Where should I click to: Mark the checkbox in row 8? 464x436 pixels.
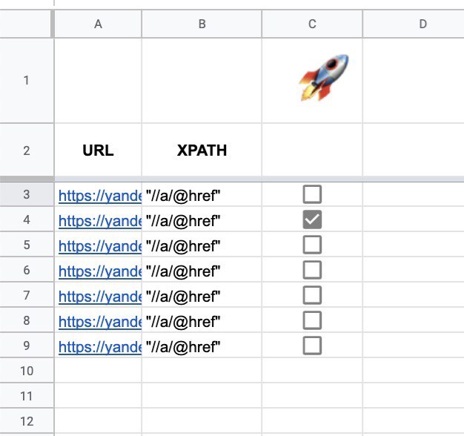pos(312,320)
